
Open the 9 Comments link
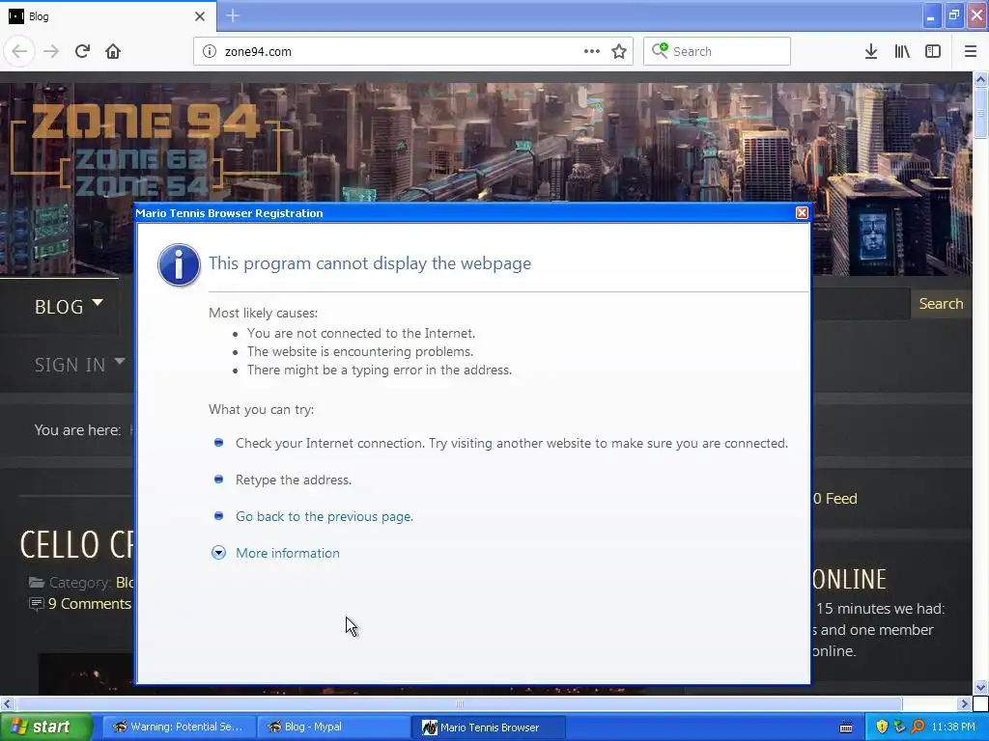click(90, 604)
